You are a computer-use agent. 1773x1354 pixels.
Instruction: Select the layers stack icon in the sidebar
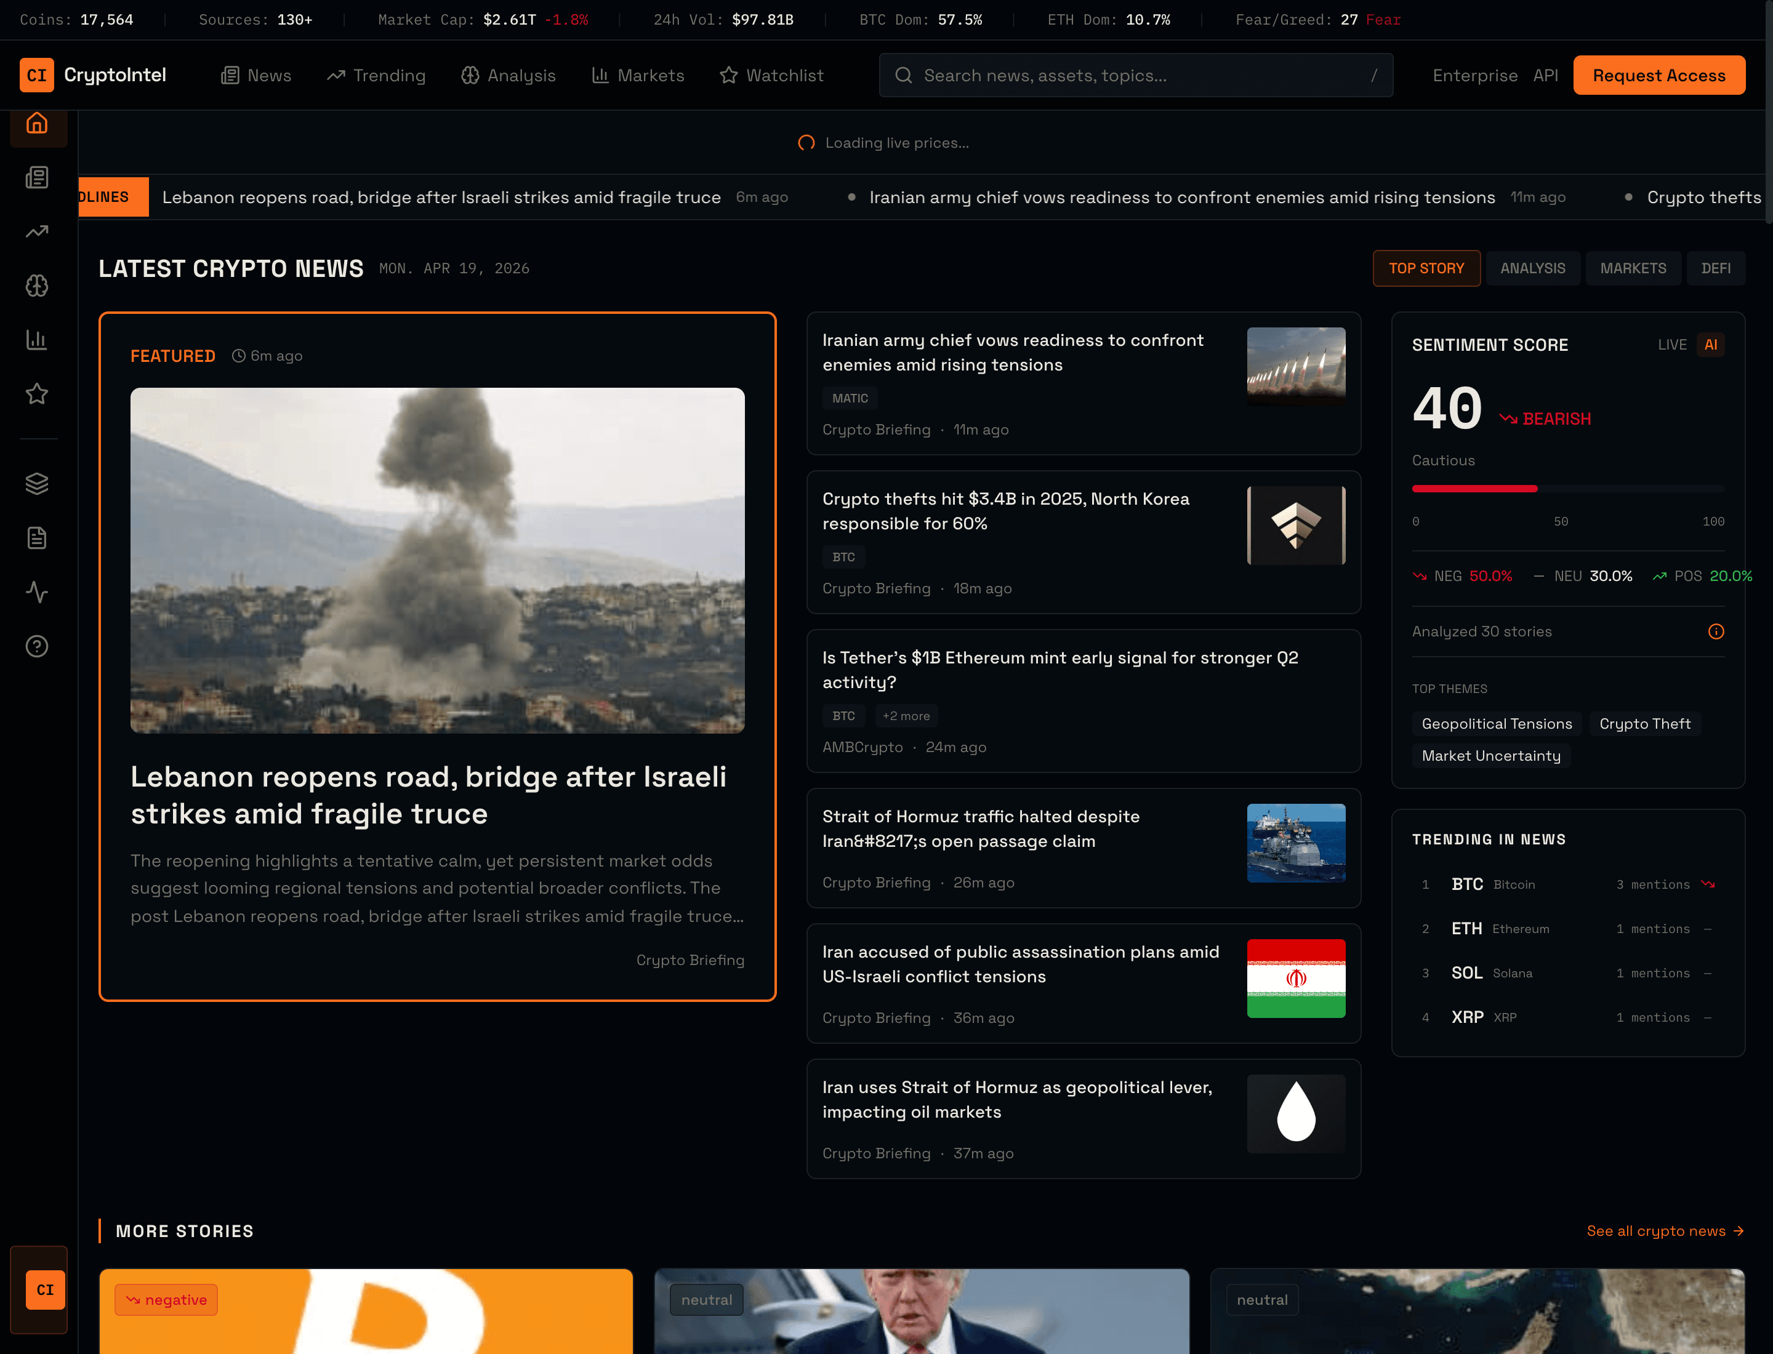click(37, 484)
